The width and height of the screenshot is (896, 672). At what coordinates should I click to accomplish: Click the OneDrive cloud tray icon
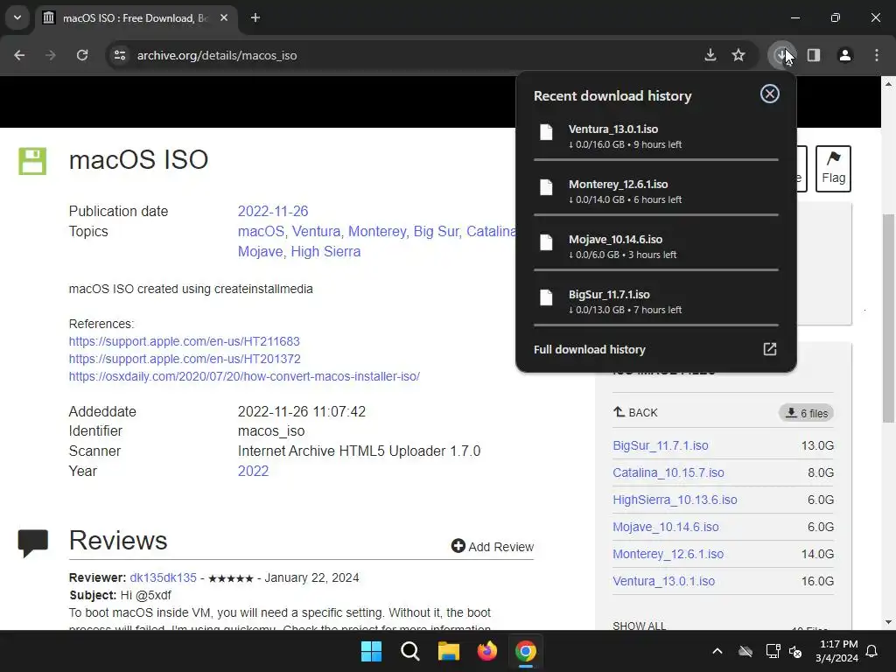point(745,651)
